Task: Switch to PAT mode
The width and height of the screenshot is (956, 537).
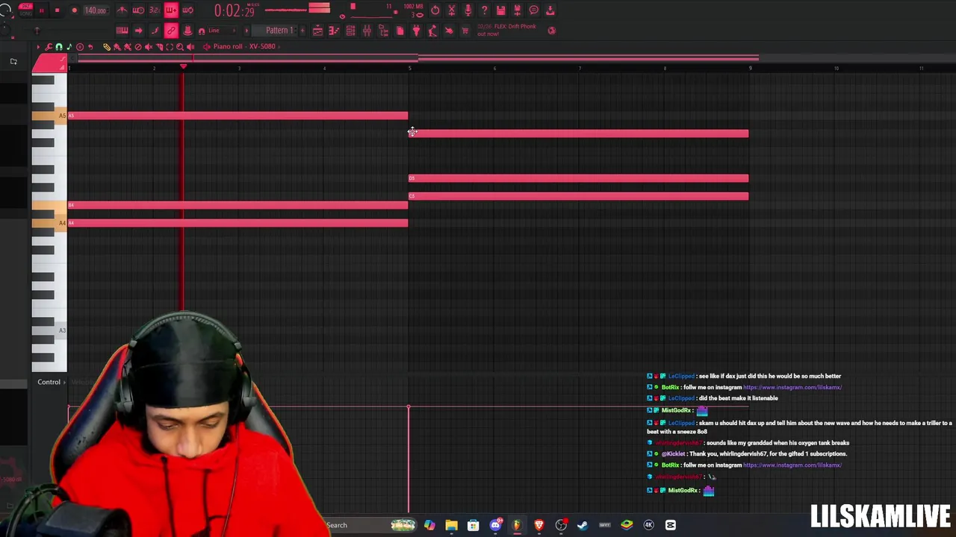Action: [x=25, y=7]
